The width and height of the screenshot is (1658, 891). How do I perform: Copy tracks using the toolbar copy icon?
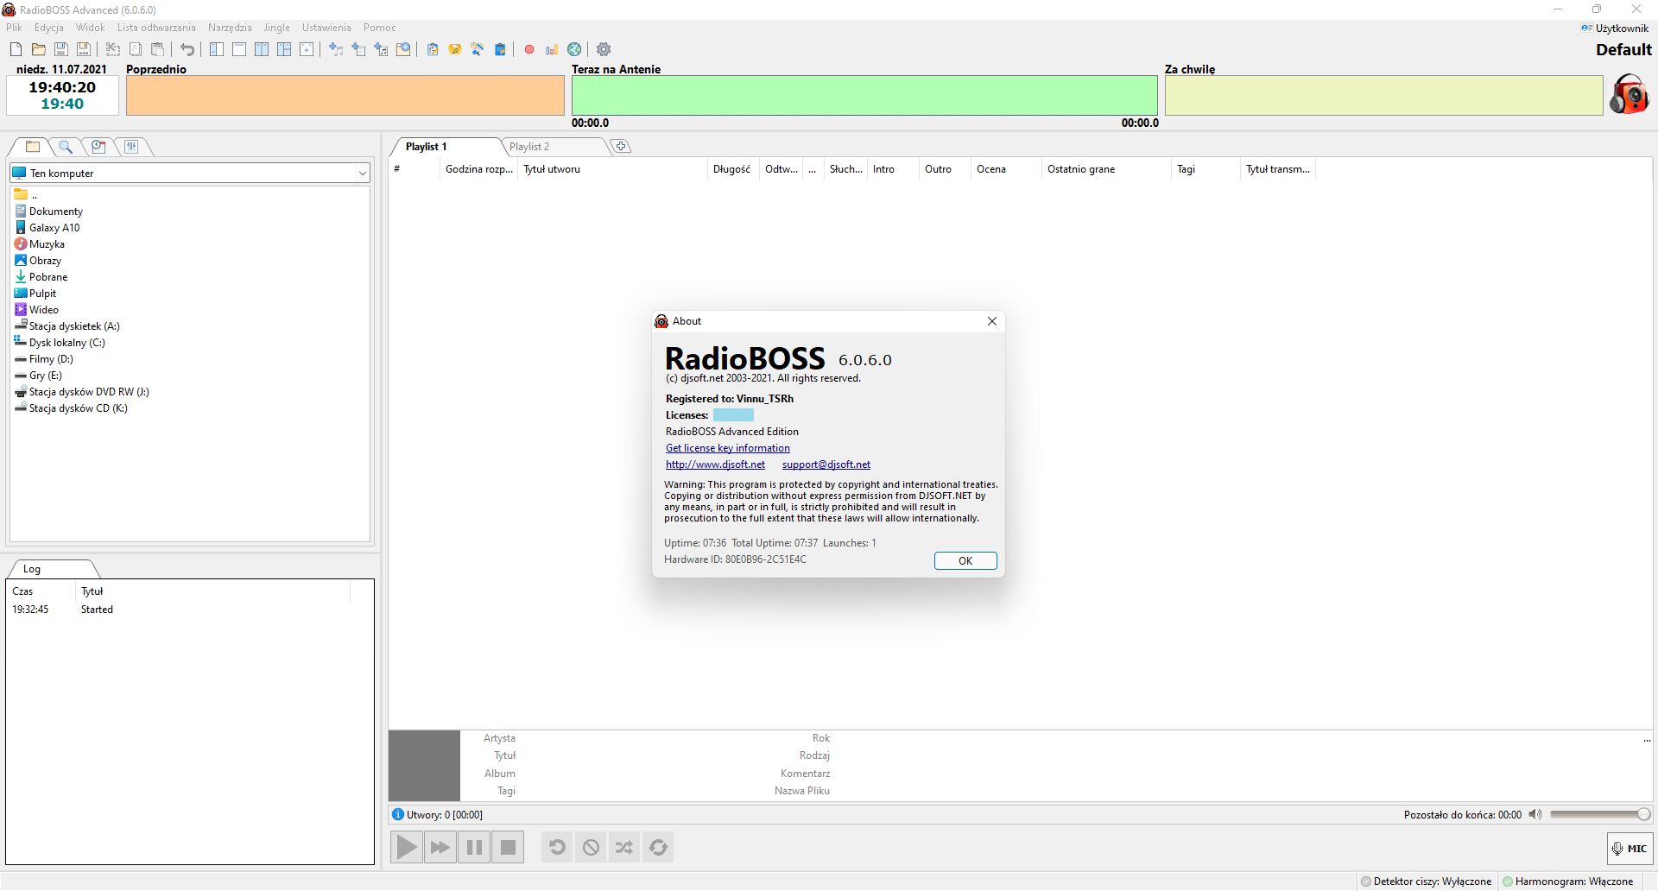(136, 49)
